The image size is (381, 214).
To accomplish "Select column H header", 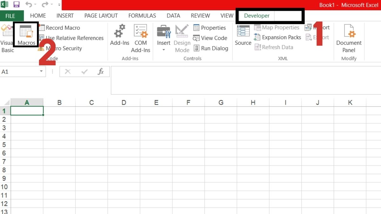I will point(253,102).
